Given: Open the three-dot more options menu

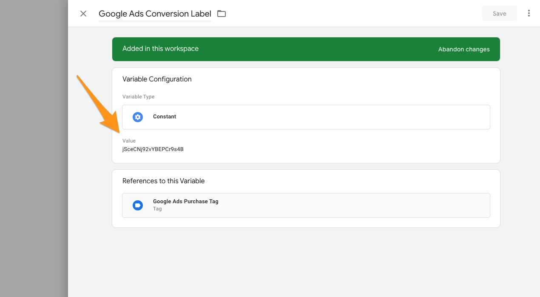Looking at the screenshot, I should (x=529, y=14).
